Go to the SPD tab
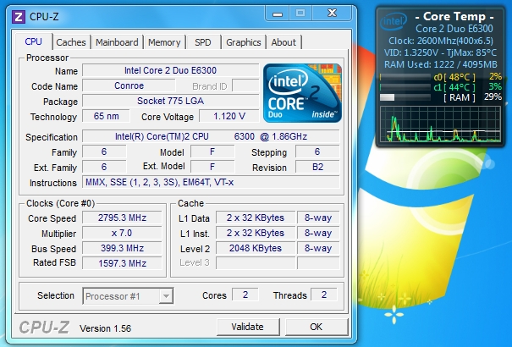Screen dimensions: 512x347 coord(203,42)
